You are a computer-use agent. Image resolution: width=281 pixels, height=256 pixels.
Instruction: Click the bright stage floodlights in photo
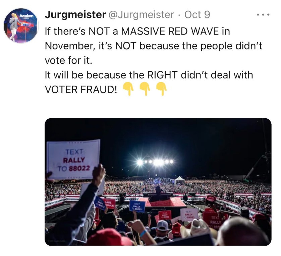[x=155, y=162]
